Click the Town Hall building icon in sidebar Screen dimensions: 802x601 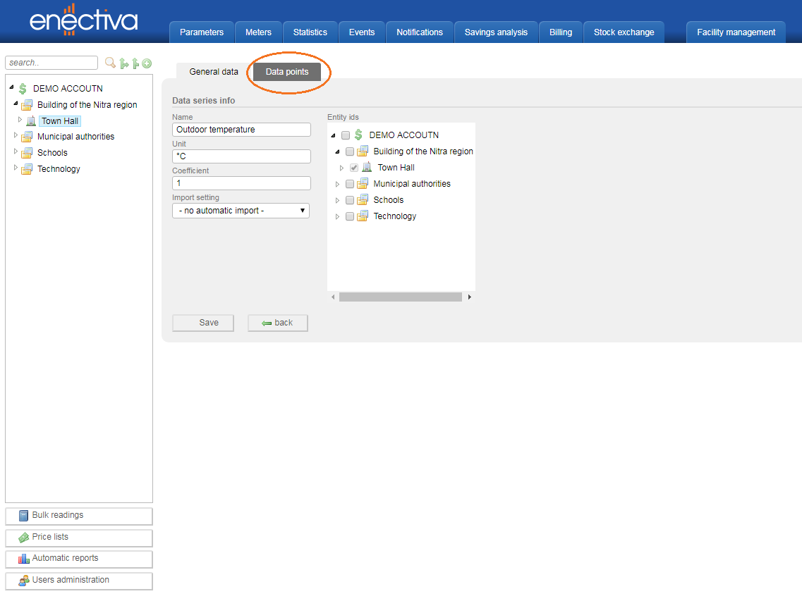pos(31,121)
